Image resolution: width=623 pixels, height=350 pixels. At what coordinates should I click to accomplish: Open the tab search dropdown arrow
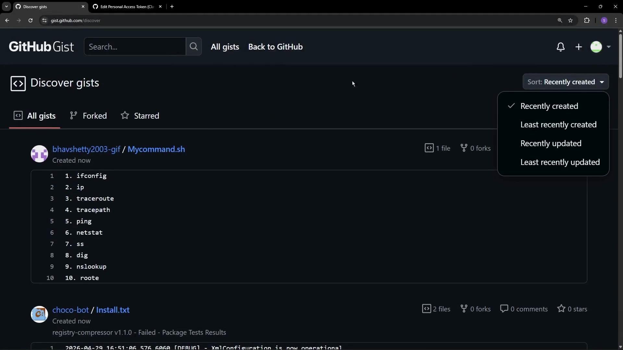tap(6, 6)
